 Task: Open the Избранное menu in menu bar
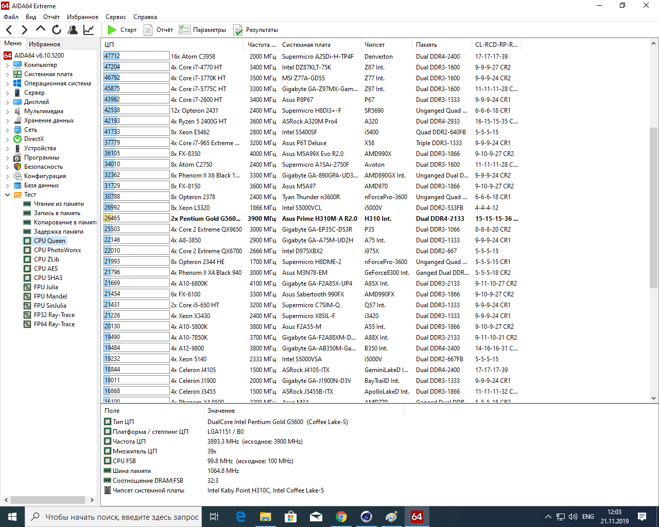click(x=82, y=17)
